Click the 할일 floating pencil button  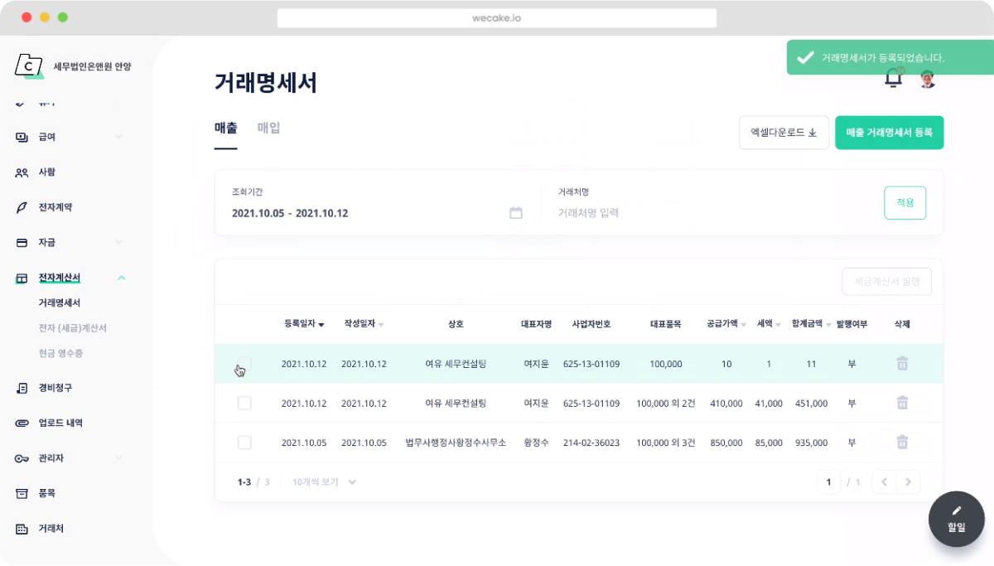[x=956, y=519]
